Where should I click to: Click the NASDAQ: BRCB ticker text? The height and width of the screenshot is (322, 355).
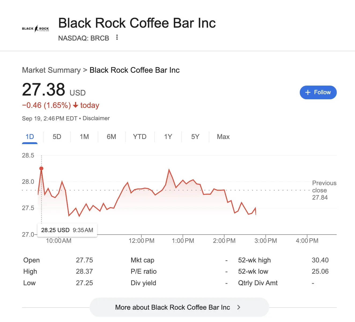coord(83,38)
